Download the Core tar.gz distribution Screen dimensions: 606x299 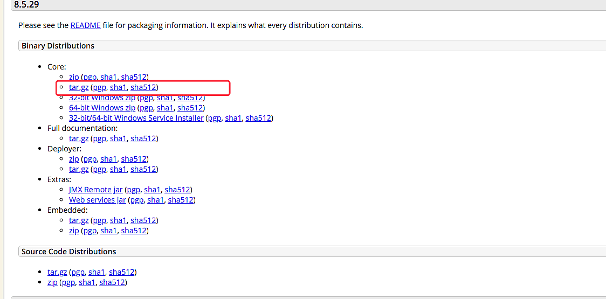[x=79, y=87]
